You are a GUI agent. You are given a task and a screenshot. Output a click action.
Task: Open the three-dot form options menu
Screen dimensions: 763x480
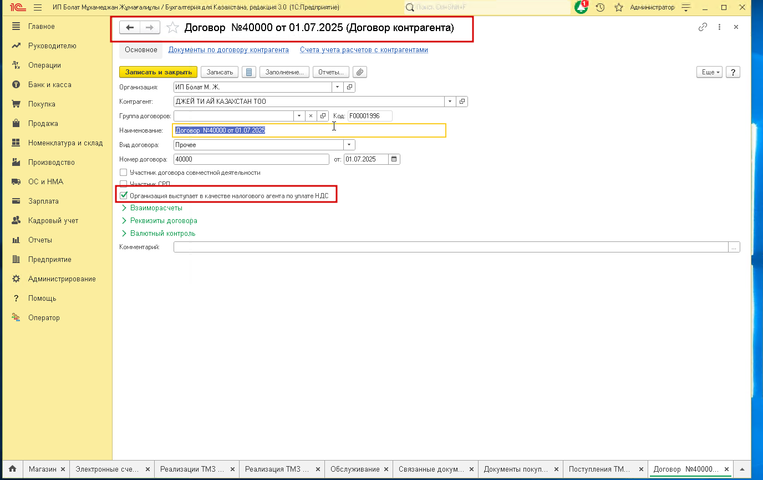point(719,27)
